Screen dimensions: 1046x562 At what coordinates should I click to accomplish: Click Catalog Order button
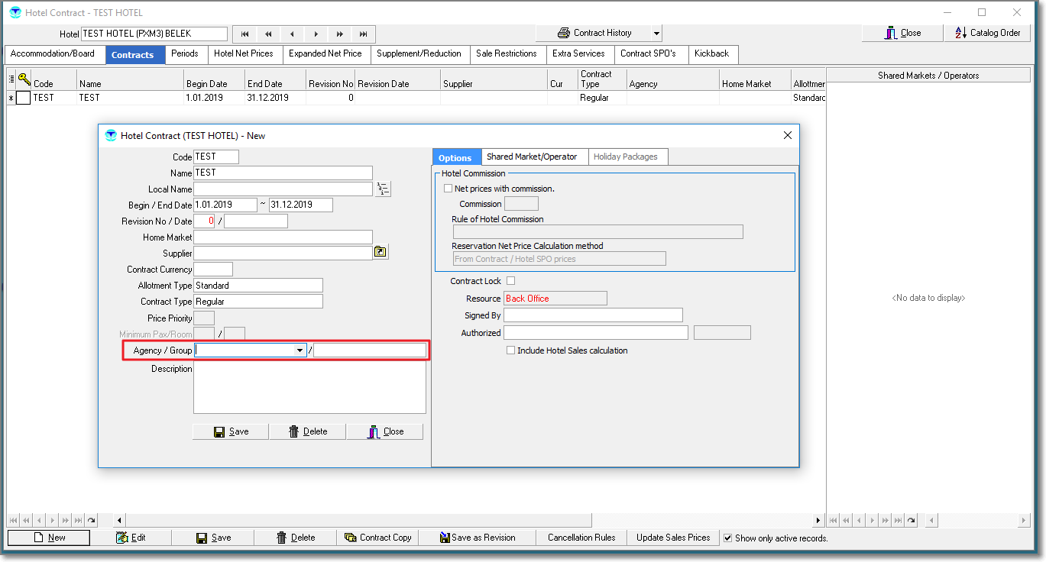click(x=987, y=33)
